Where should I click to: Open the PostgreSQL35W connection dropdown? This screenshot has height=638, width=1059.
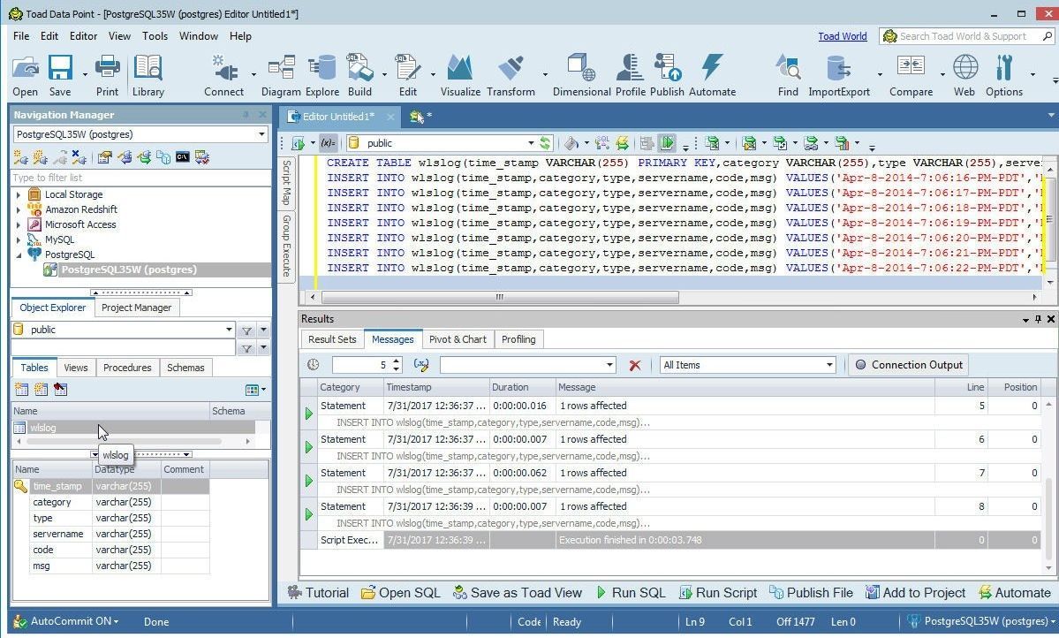[x=140, y=134]
